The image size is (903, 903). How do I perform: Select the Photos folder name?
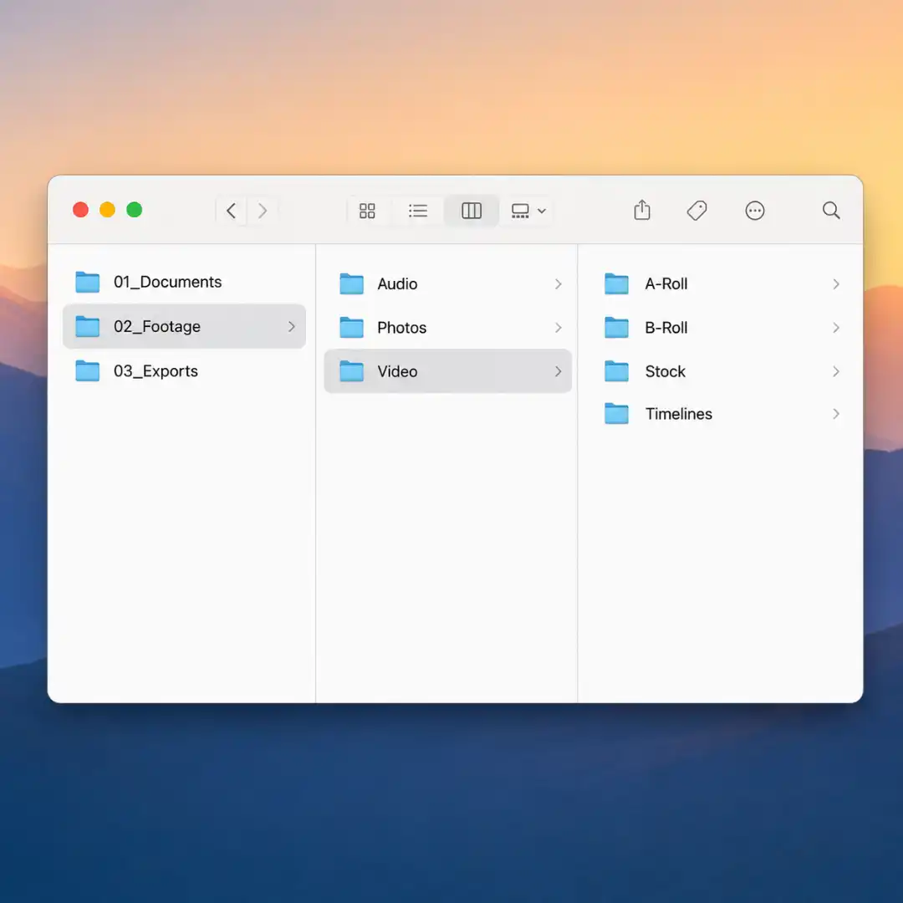pyautogui.click(x=402, y=328)
